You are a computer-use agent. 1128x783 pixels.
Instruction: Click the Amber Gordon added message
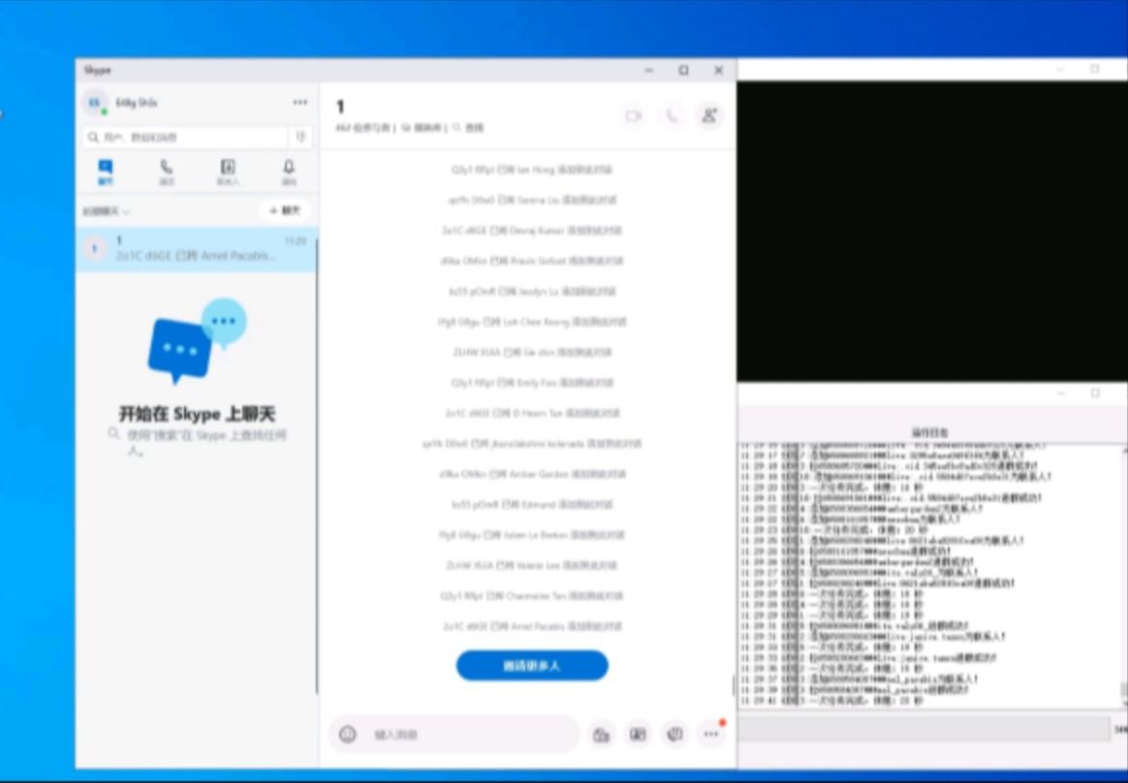click(x=532, y=474)
